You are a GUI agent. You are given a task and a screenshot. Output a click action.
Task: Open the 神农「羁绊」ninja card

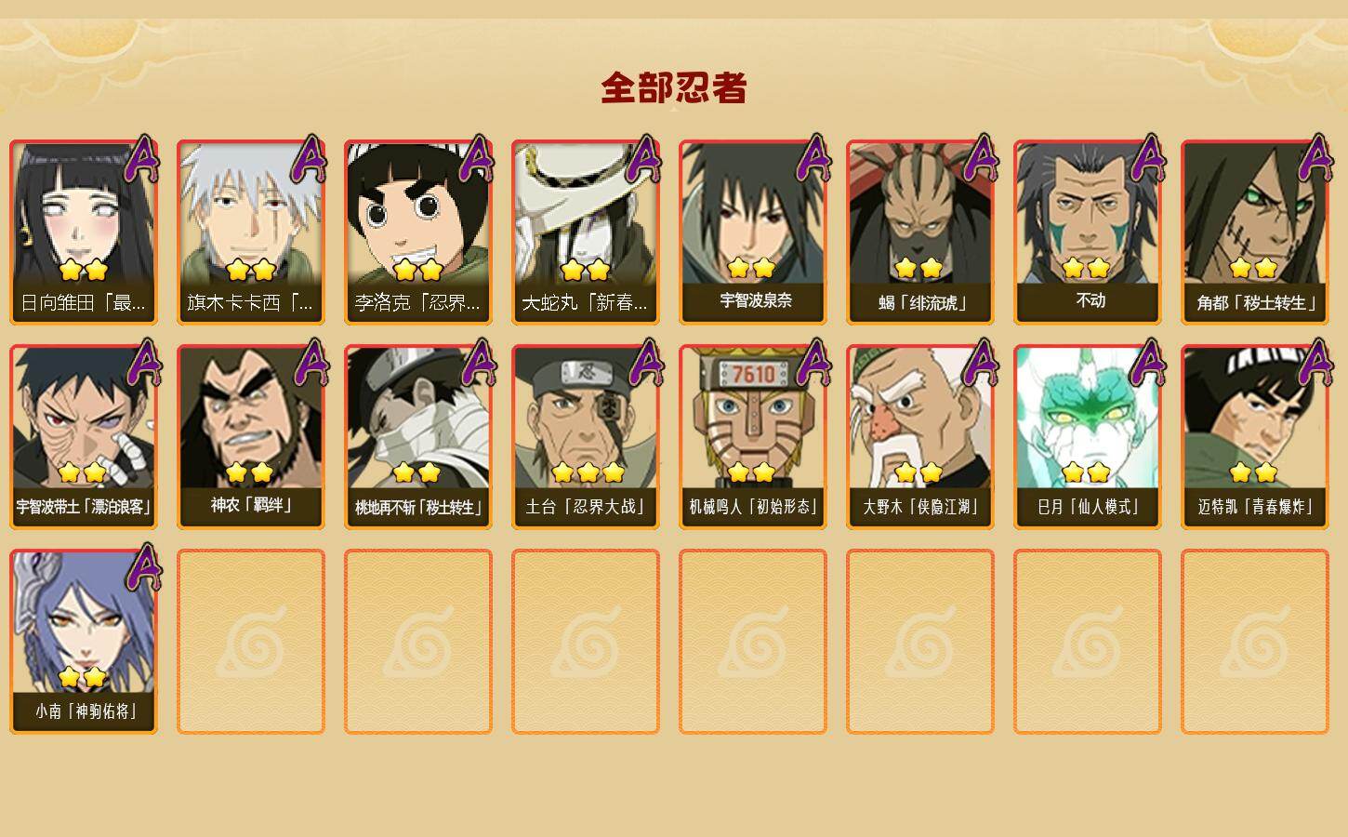251,436
